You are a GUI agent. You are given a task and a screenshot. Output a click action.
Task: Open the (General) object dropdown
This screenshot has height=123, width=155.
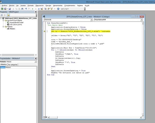pyautogui.click(x=91, y=19)
